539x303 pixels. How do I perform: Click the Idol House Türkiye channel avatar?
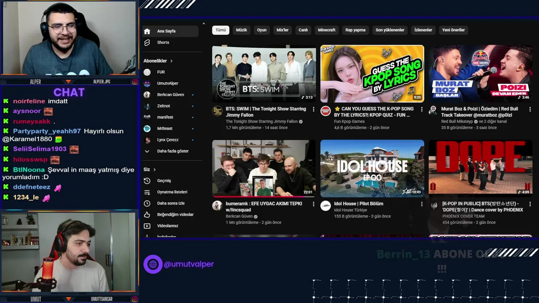click(x=326, y=206)
